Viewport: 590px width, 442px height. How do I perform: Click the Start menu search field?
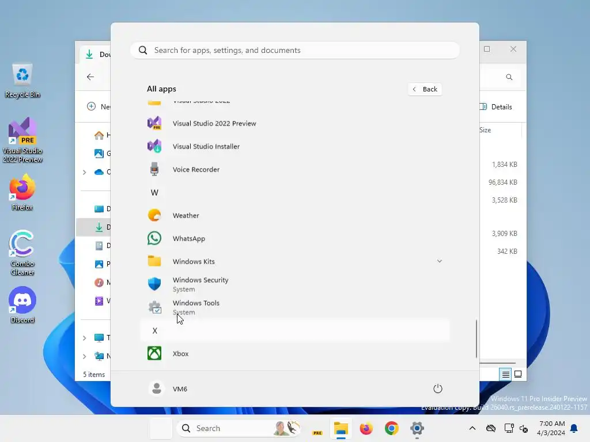(295, 50)
